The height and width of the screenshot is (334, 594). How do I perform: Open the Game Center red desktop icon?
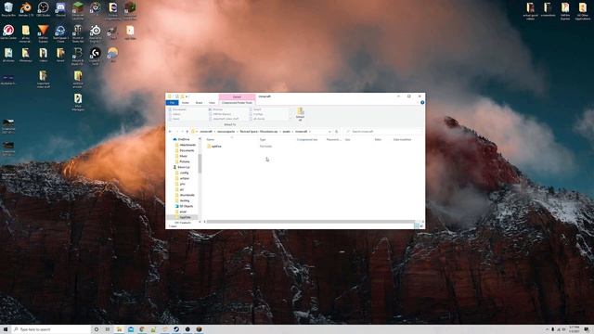[8, 32]
